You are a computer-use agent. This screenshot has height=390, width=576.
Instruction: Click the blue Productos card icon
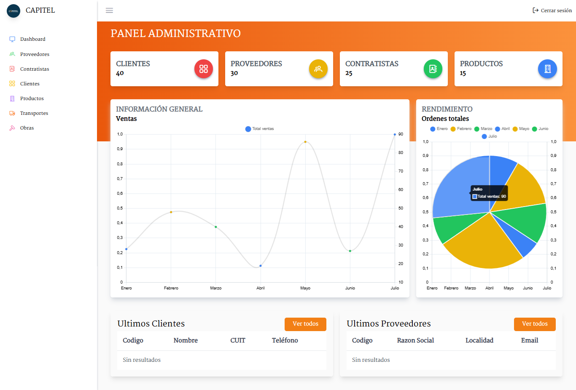click(547, 69)
